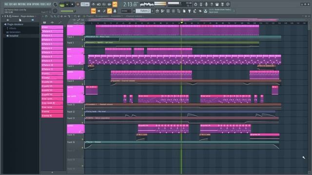Click the tempo display field

(85, 4)
